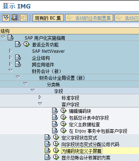Select 显示总帐会计核算的方案 entry text
Viewport: 139px width, 161px height.
tap(86, 158)
